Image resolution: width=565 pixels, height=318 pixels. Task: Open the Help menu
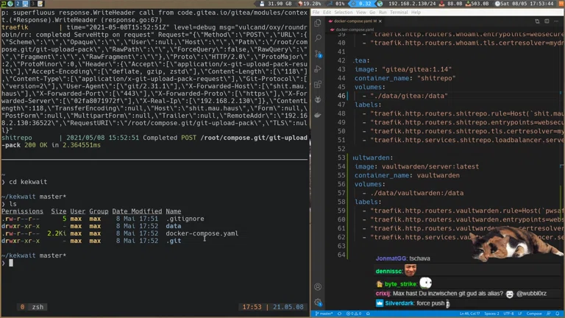416,13
